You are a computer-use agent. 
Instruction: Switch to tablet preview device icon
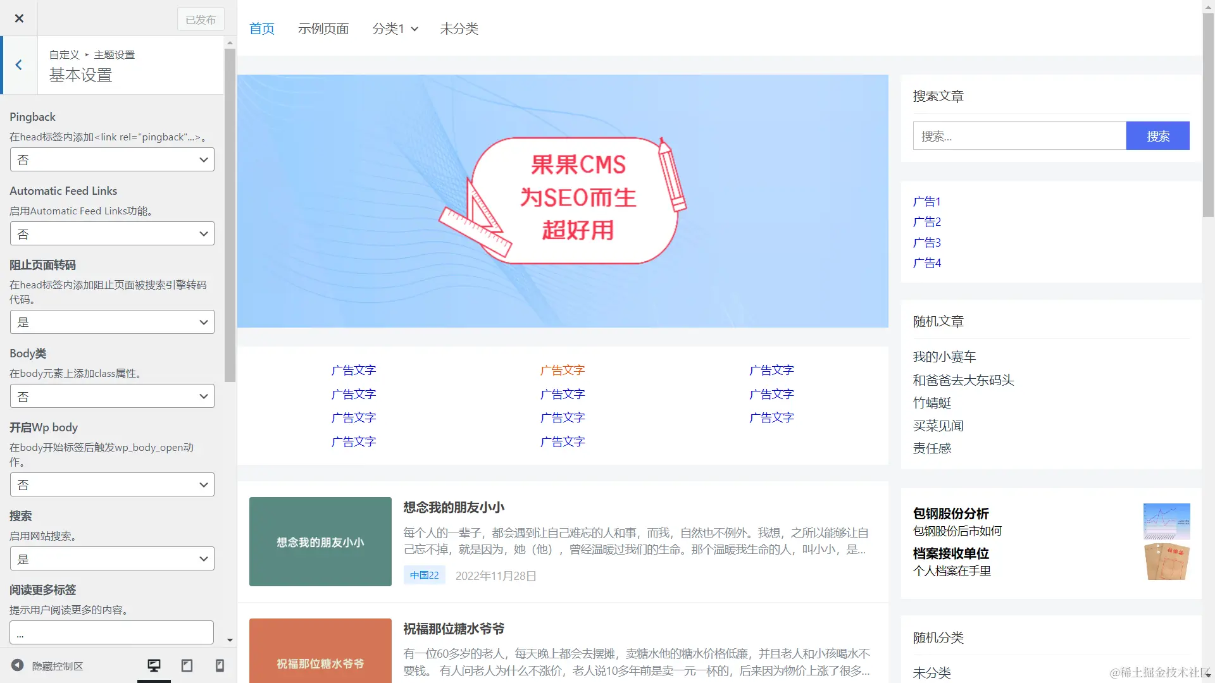click(x=187, y=665)
